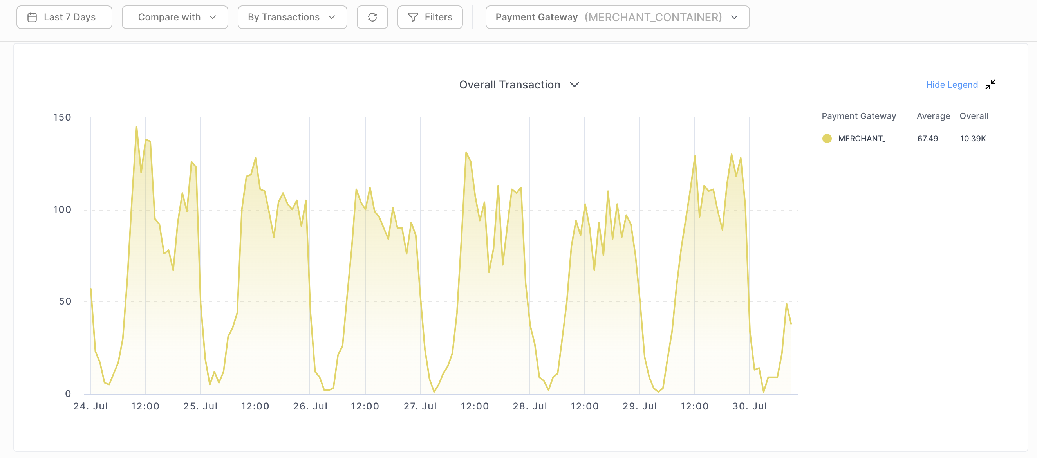Screen dimensions: 1037x458
Task: Click the calendar icon in date range
Action: (32, 17)
